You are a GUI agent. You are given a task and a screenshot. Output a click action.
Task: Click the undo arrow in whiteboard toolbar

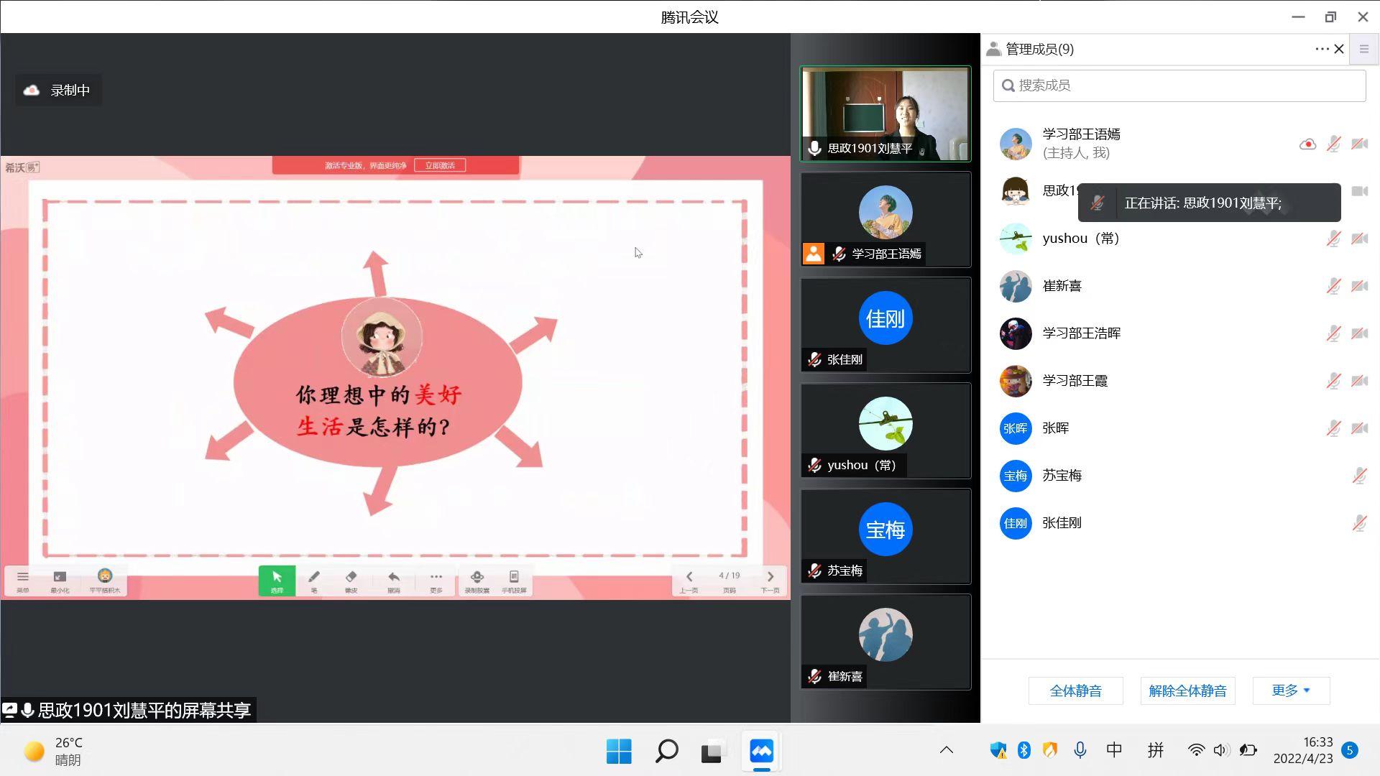coord(394,580)
